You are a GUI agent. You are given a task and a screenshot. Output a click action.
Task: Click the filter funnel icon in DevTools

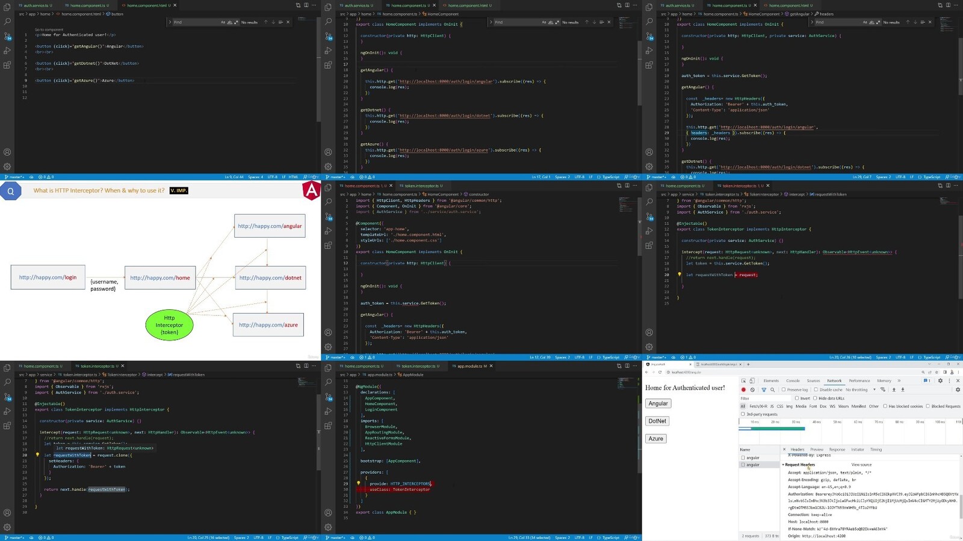point(764,390)
